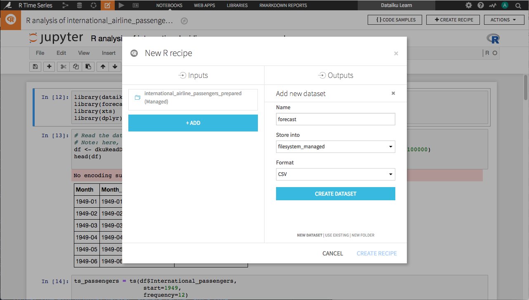Image resolution: width=529 pixels, height=300 pixels.
Task: Click the page vertical scrollbar
Action: (x=526, y=87)
